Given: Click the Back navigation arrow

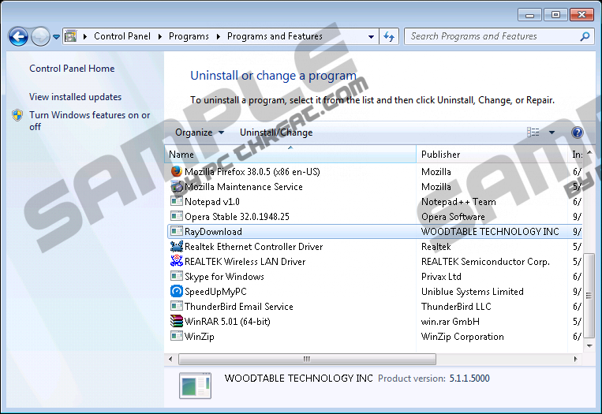Looking at the screenshot, I should (18, 37).
